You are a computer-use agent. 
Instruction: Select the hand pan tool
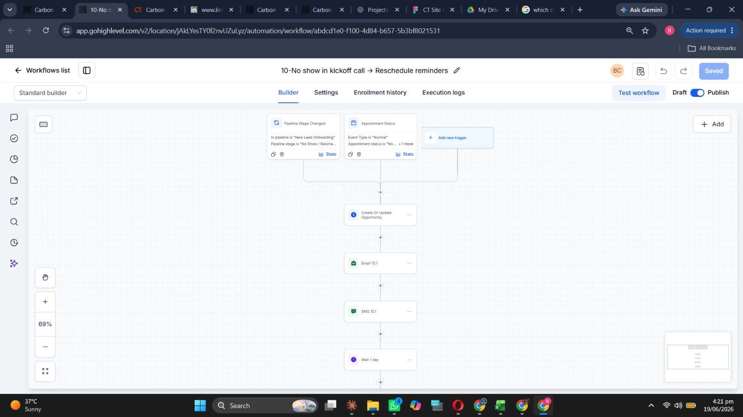[x=45, y=278]
